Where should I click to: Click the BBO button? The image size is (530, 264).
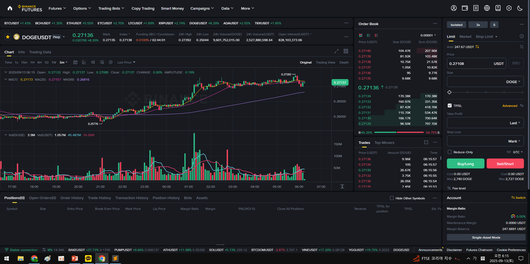516,63
